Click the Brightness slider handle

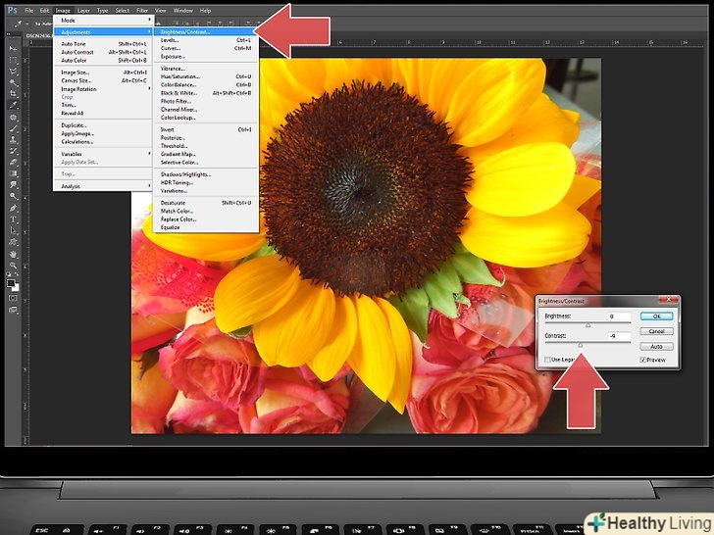click(587, 325)
